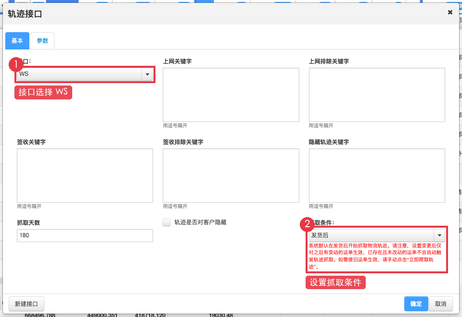Enable the 轨迹是否对客户隐藏 checkbox
The width and height of the screenshot is (462, 317).
click(x=167, y=222)
